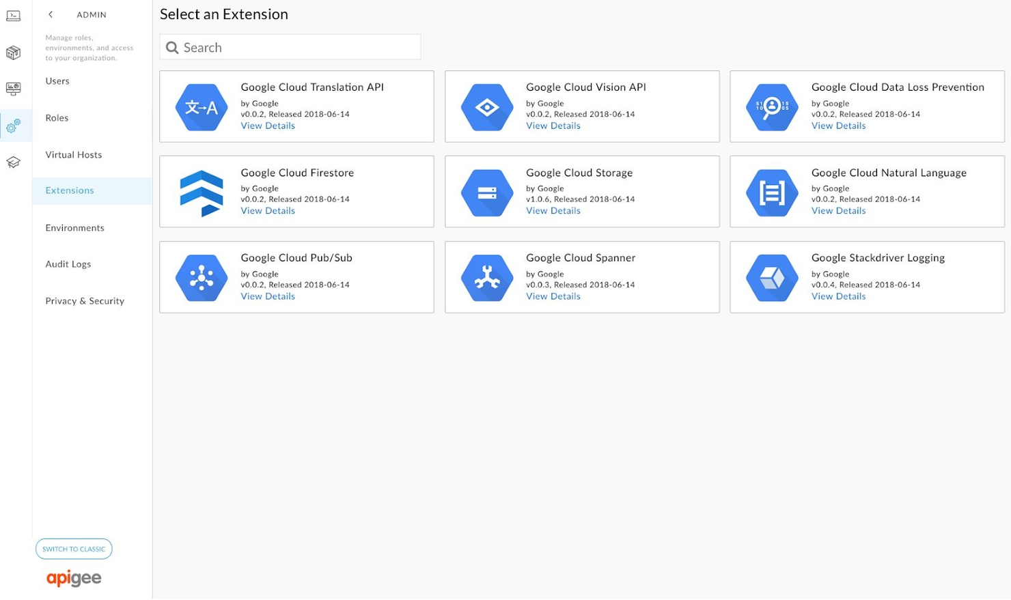
Task: Click the SWITCH TO CLASSIC button
Action: 73,548
